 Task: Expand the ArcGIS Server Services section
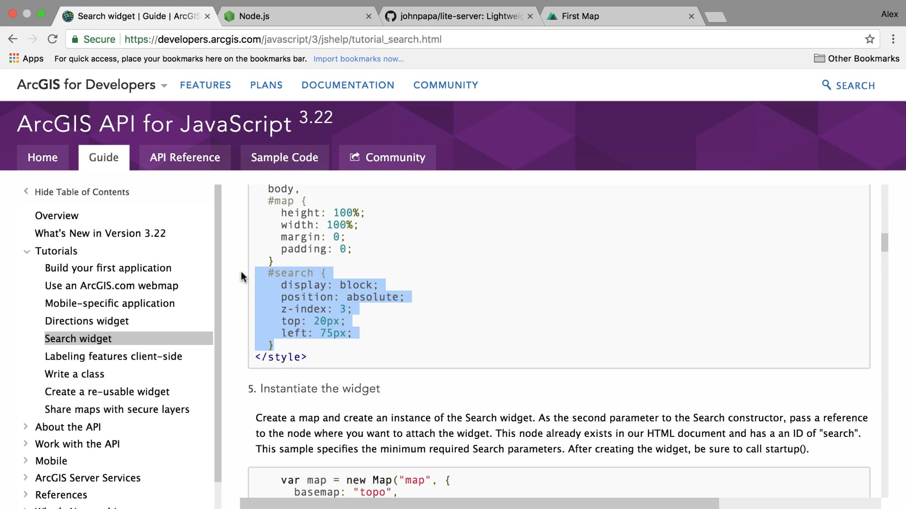click(x=26, y=477)
